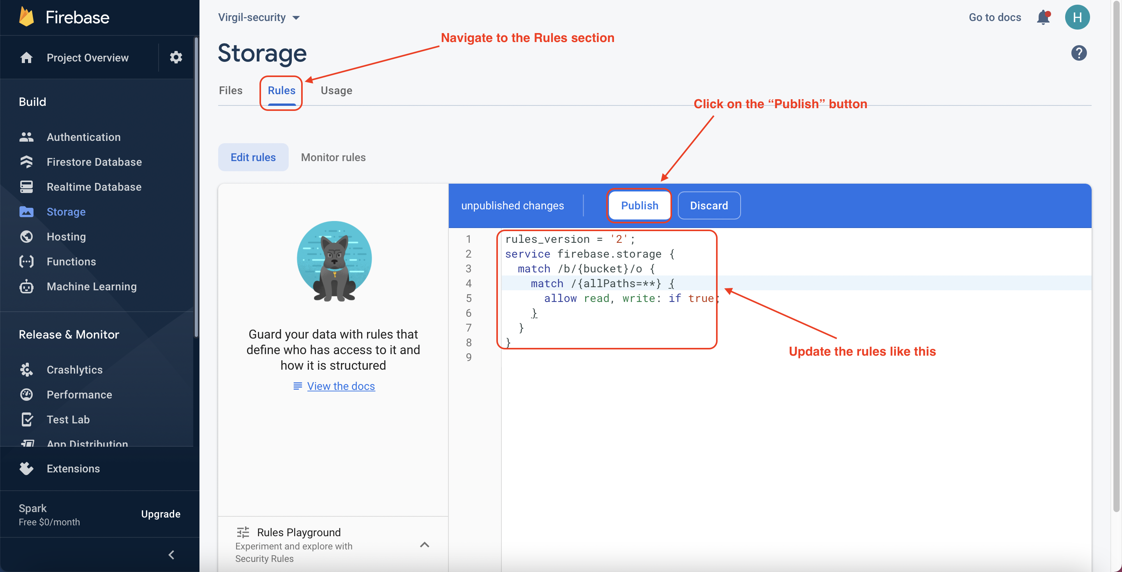Click the help question mark icon
1122x572 pixels.
click(x=1079, y=53)
